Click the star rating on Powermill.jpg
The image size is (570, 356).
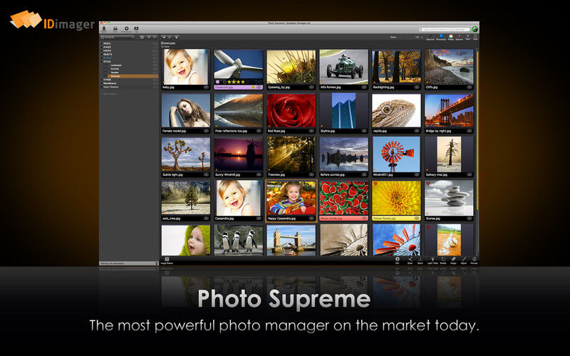[236, 82]
